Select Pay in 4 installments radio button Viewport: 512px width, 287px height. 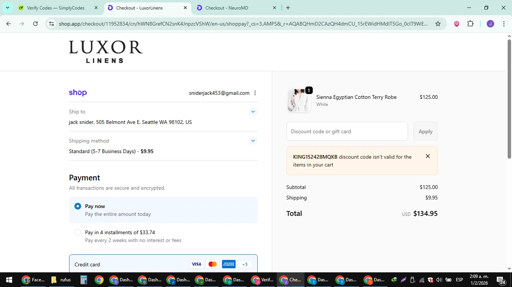[x=78, y=233]
